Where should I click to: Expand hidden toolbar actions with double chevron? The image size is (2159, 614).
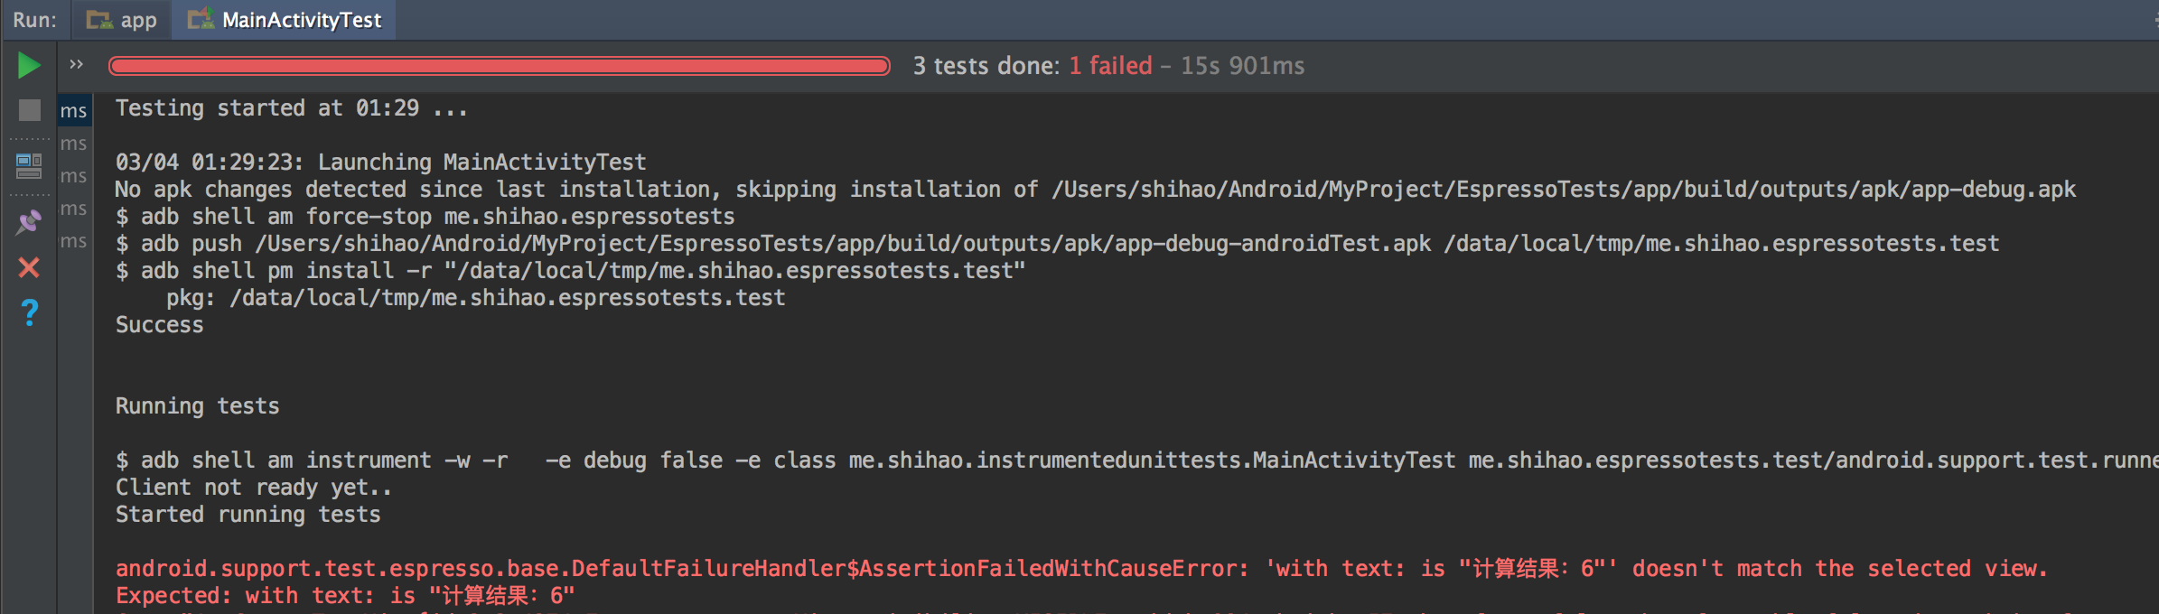76,64
